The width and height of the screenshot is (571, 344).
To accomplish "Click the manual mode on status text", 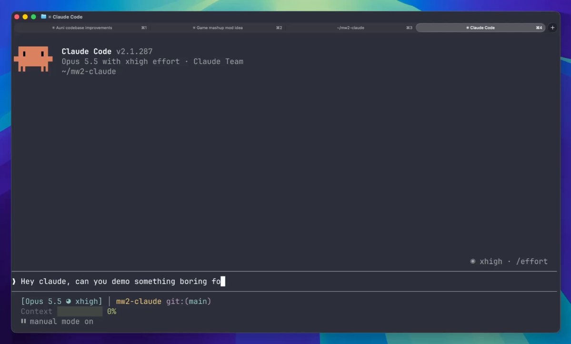I will tap(61, 322).
